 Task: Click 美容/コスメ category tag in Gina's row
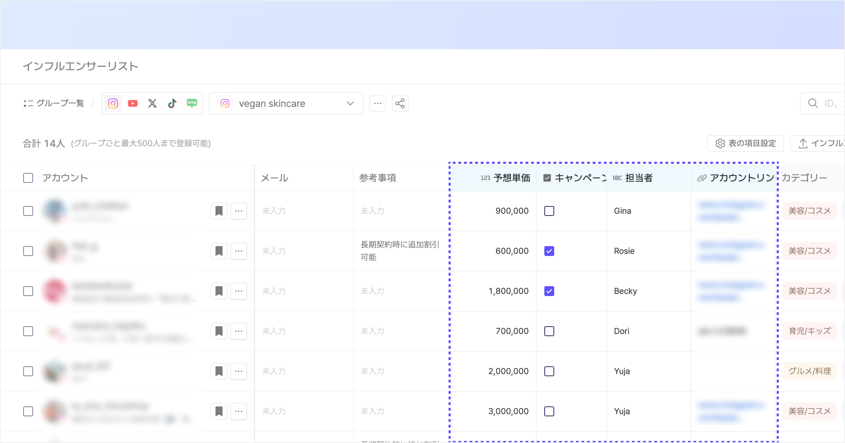coord(809,211)
